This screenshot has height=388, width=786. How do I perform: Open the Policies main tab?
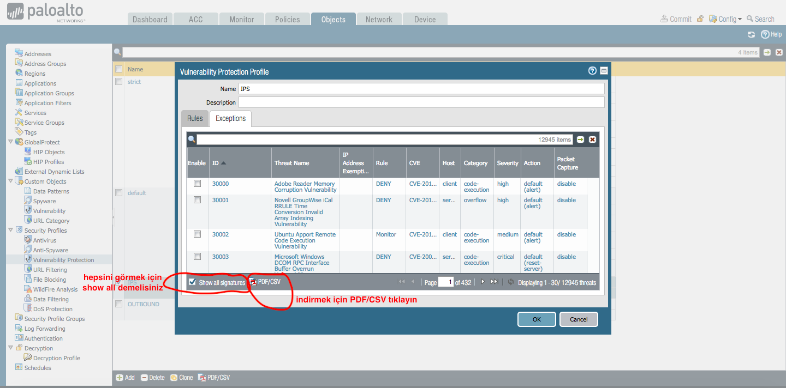pos(287,20)
